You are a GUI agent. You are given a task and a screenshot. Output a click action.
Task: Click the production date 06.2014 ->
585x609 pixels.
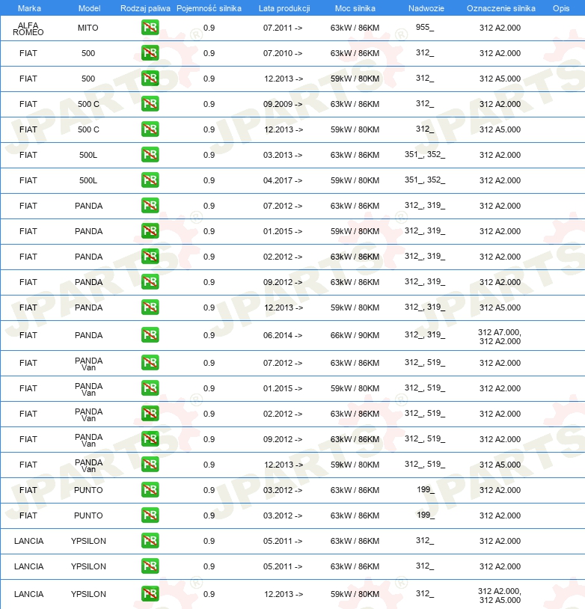[282, 335]
